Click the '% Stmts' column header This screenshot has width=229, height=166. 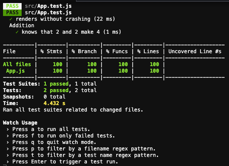(x=51, y=51)
